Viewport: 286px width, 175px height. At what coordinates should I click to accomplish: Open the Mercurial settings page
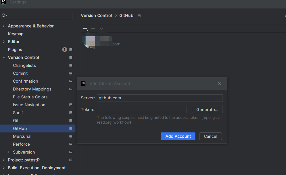click(22, 136)
